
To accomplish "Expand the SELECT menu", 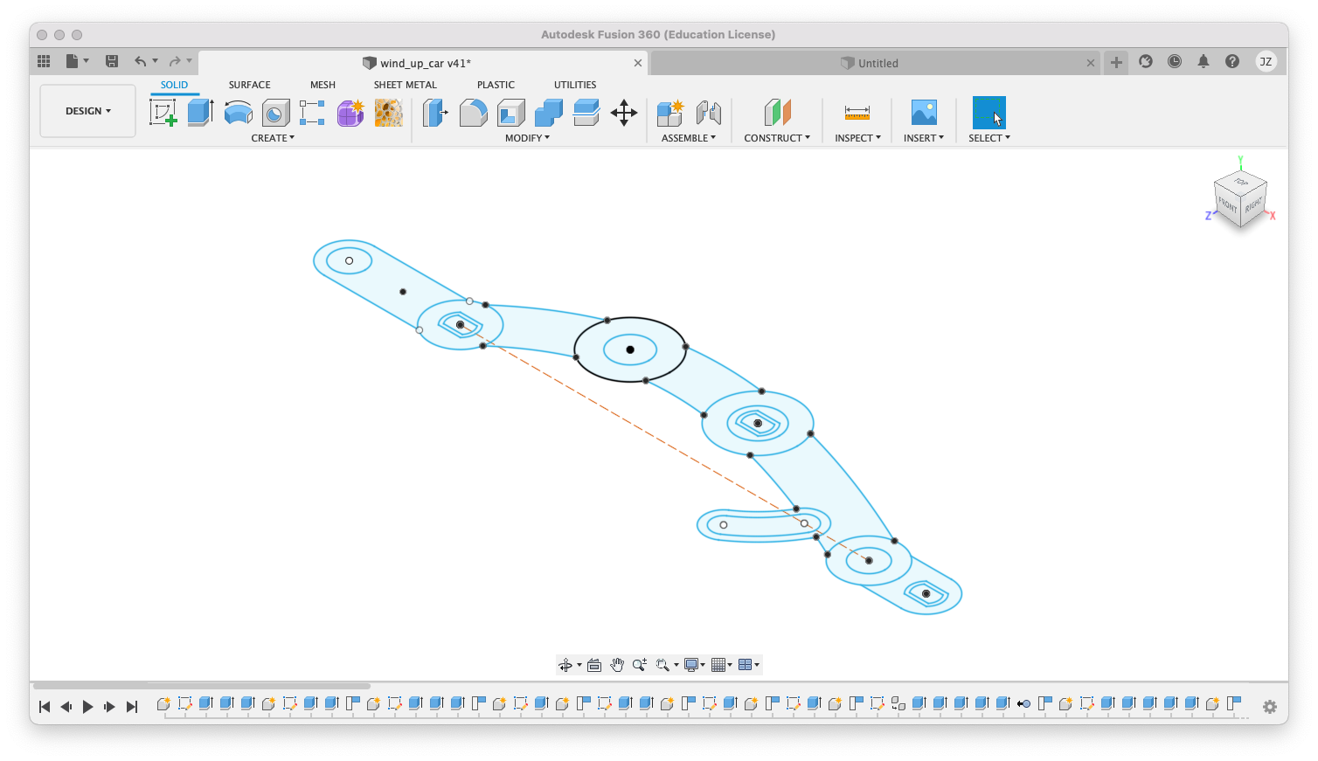I will coord(989,138).
